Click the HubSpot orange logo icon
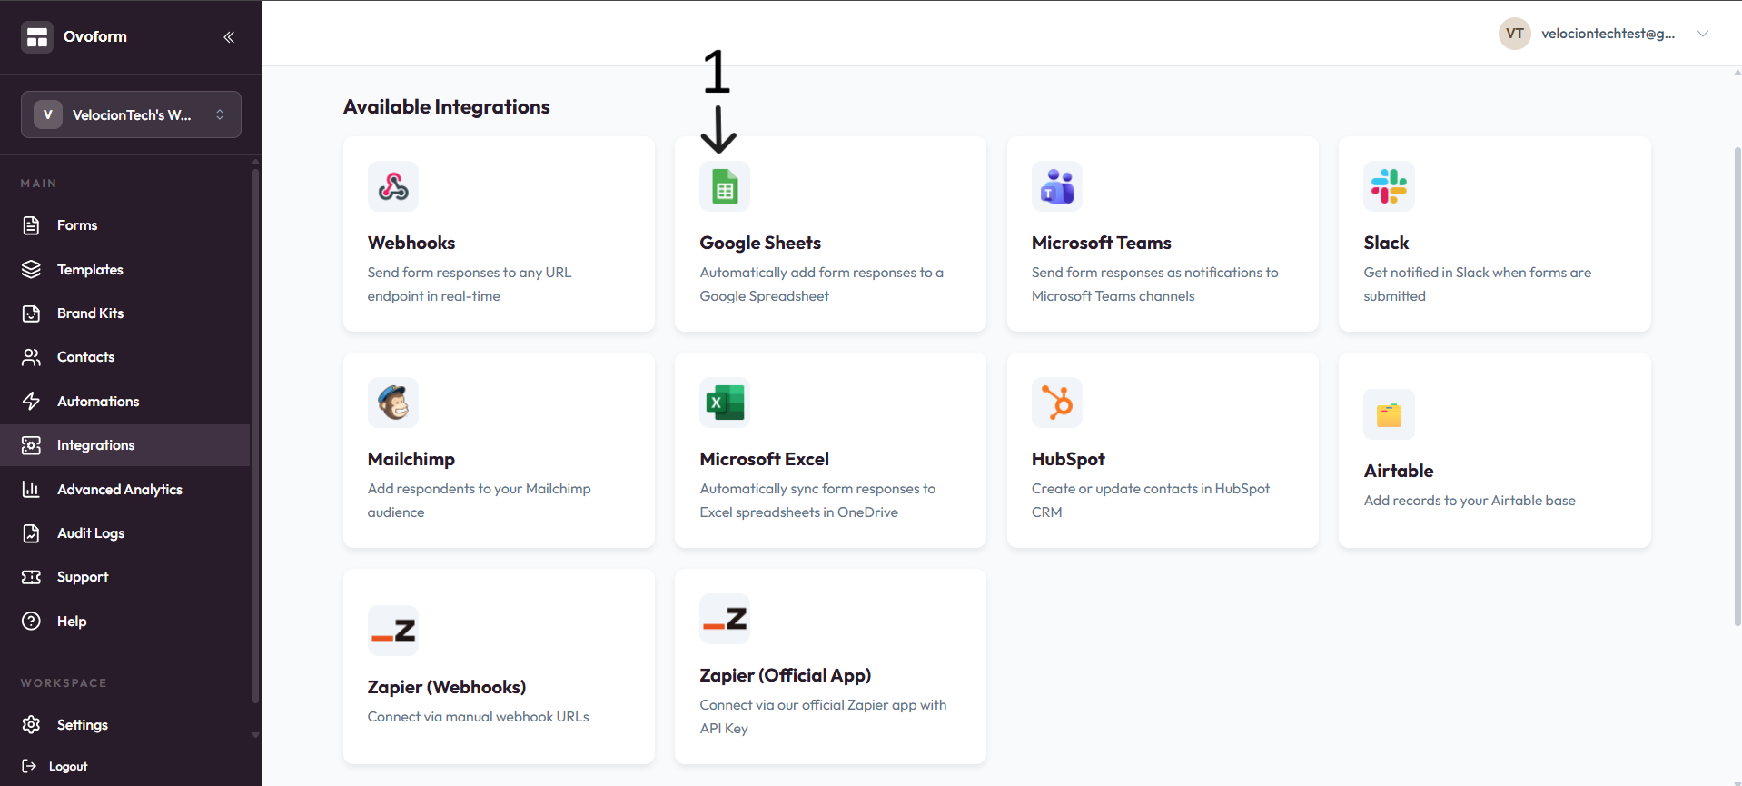1742x786 pixels. point(1057,403)
